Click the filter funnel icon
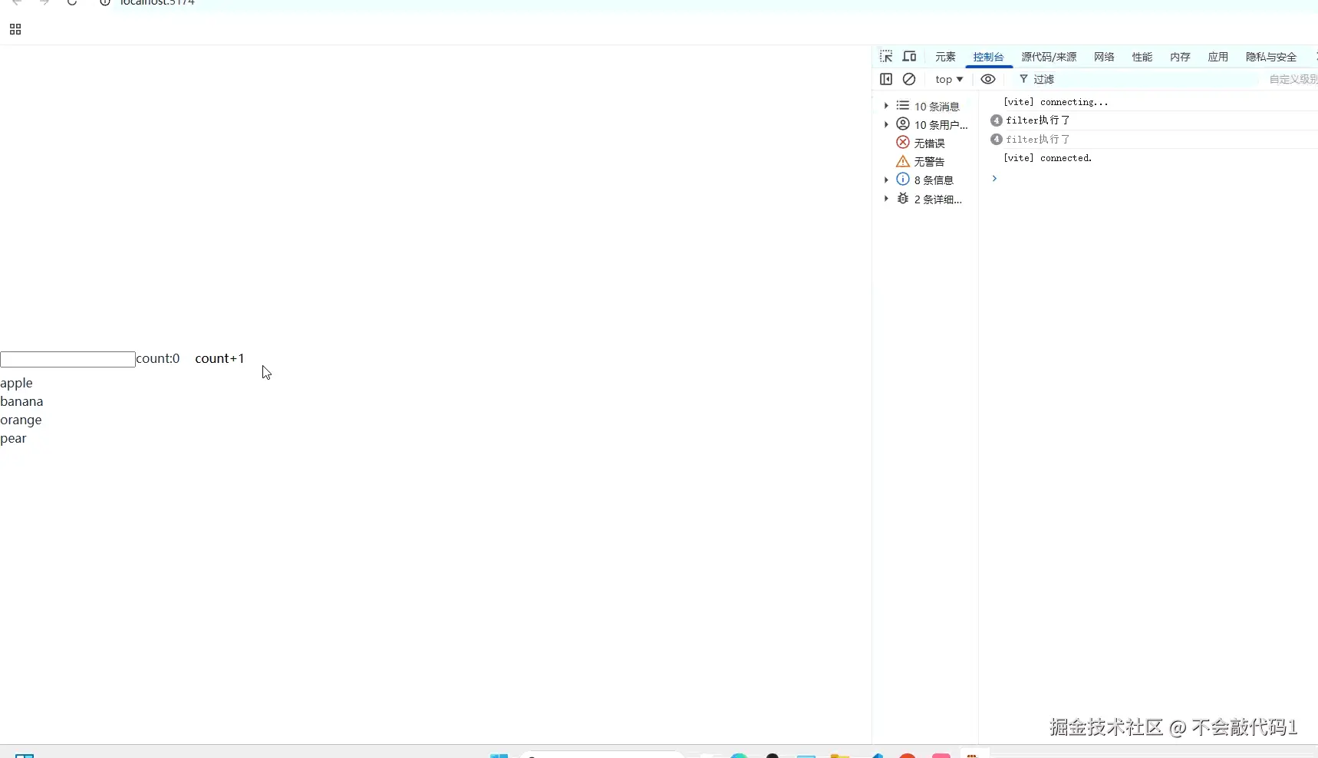The width and height of the screenshot is (1318, 758). point(1024,79)
